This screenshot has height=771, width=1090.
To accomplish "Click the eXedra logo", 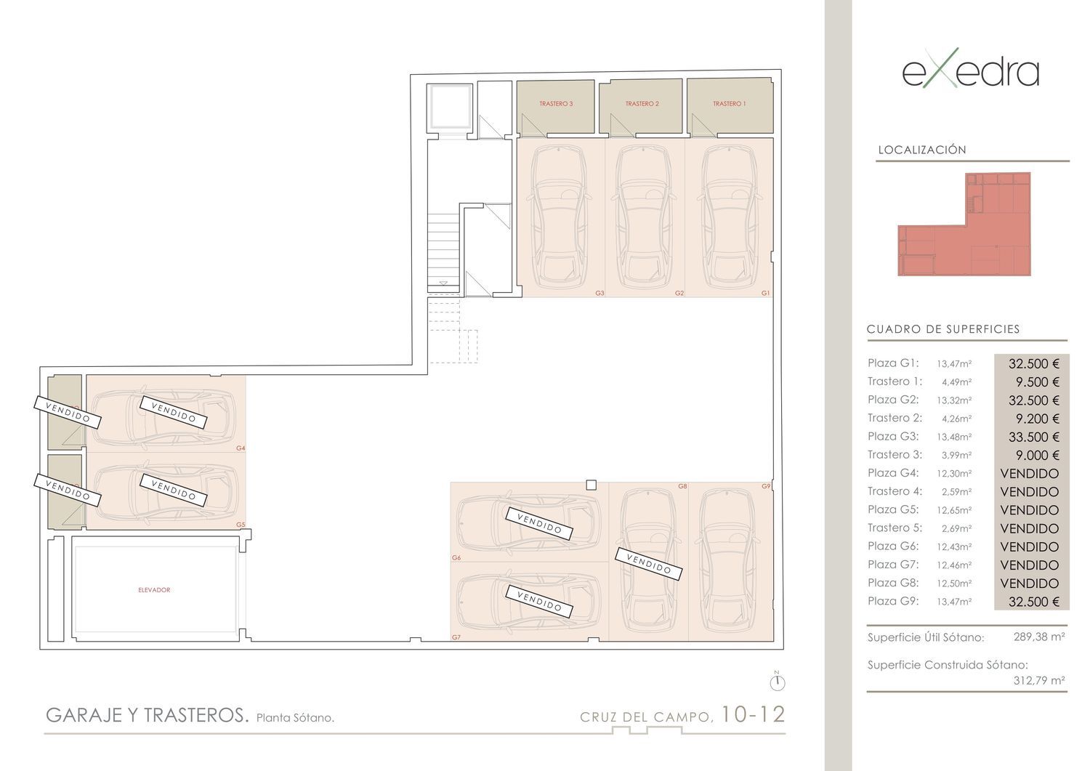I will coord(970,72).
